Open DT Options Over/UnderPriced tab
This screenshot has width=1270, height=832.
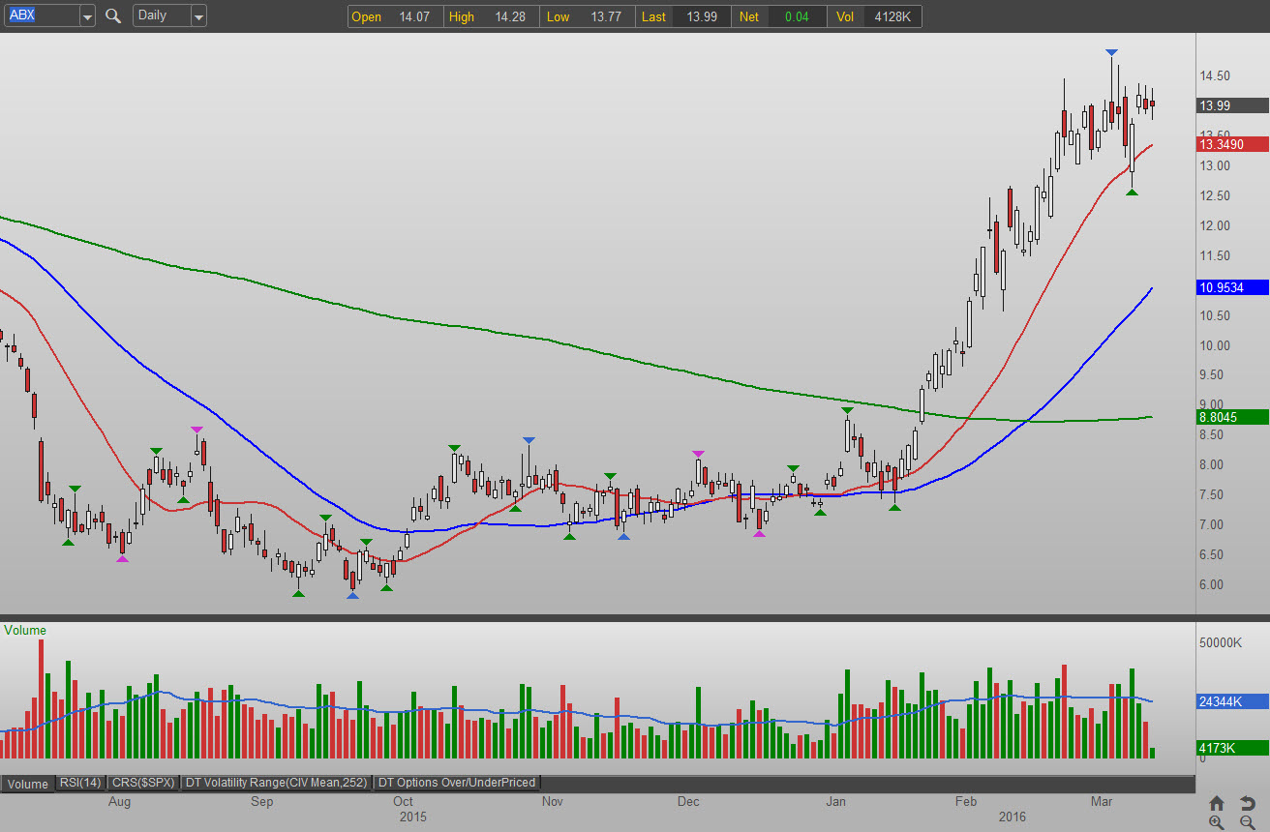[456, 783]
